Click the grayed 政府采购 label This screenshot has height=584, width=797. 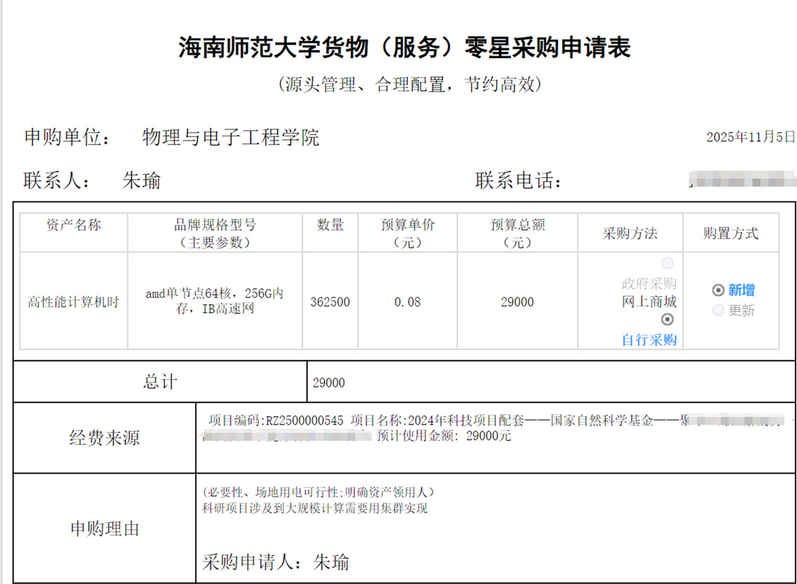[649, 283]
